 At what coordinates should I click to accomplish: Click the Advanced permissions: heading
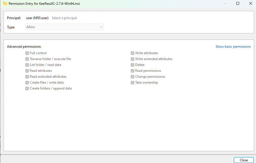coord(24,47)
